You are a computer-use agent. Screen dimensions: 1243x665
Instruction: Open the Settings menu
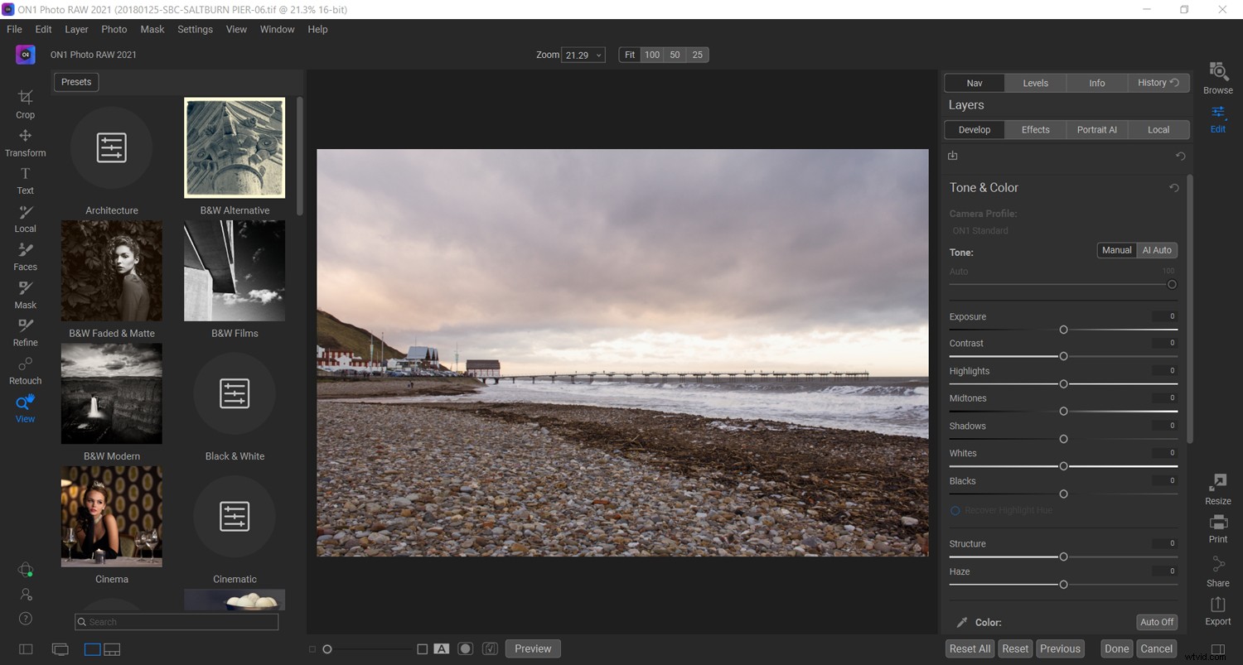pos(195,29)
